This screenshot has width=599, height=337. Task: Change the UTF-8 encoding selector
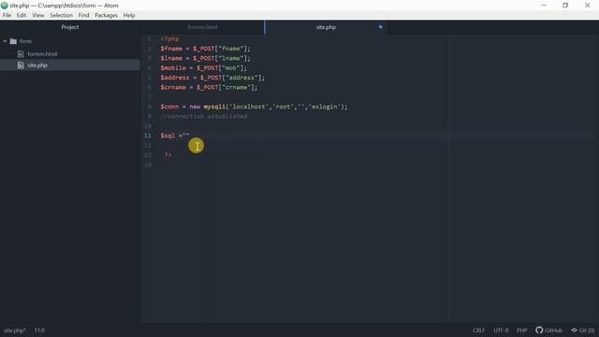(x=501, y=330)
